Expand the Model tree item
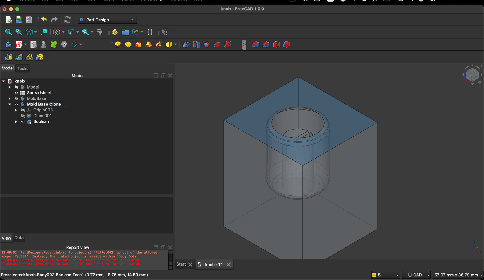The height and width of the screenshot is (280, 484). [x=10, y=87]
